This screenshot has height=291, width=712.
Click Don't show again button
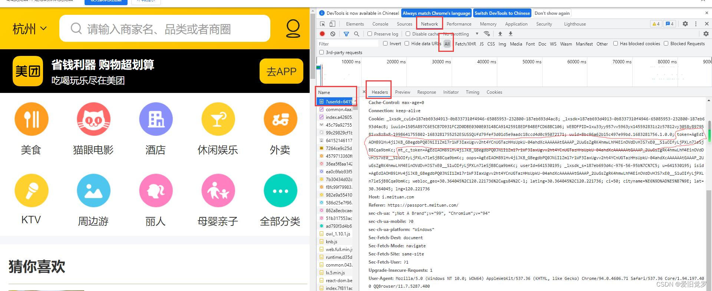pos(552,13)
